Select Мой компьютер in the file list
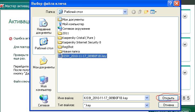This screenshot has width=195, height=112. coord(71,24)
